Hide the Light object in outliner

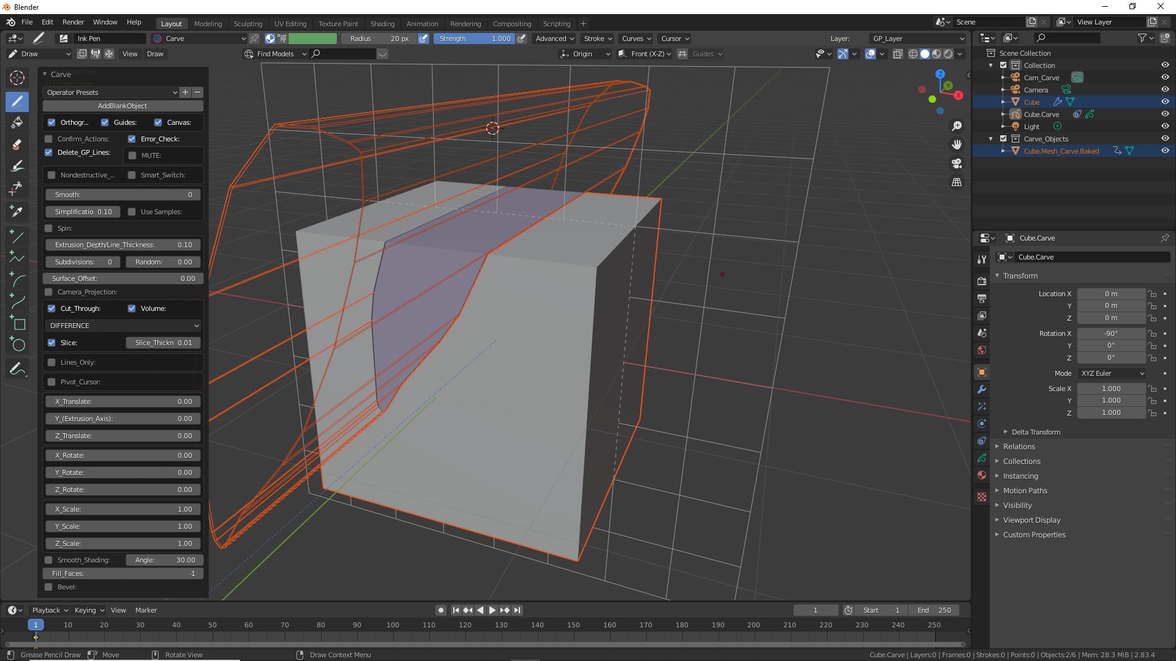click(x=1165, y=127)
